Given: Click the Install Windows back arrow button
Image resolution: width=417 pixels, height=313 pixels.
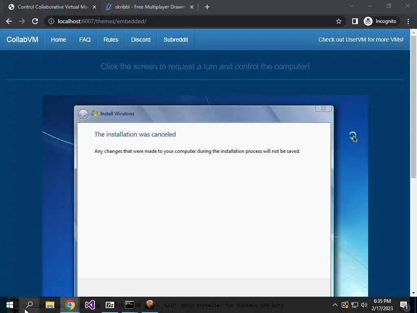Looking at the screenshot, I should pos(83,114).
